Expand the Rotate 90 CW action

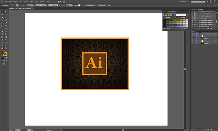coord(199,22)
